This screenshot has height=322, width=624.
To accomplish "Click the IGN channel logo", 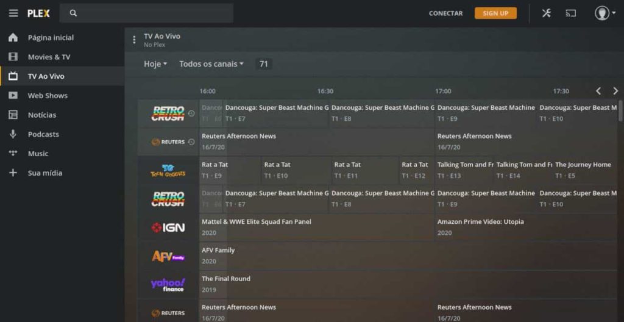I will click(168, 227).
